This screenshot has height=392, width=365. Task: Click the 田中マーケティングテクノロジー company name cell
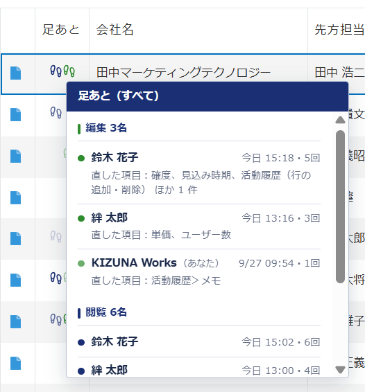click(x=183, y=73)
